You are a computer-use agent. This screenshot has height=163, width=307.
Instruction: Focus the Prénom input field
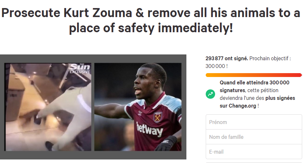(254, 122)
